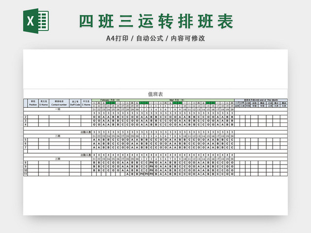Screen dimensions: 311x233
Task: Select row number 4 cell
Action: pos(25,125)
